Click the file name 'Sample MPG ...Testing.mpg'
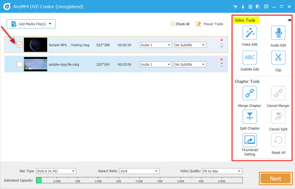The image size is (295, 189). coord(69,45)
